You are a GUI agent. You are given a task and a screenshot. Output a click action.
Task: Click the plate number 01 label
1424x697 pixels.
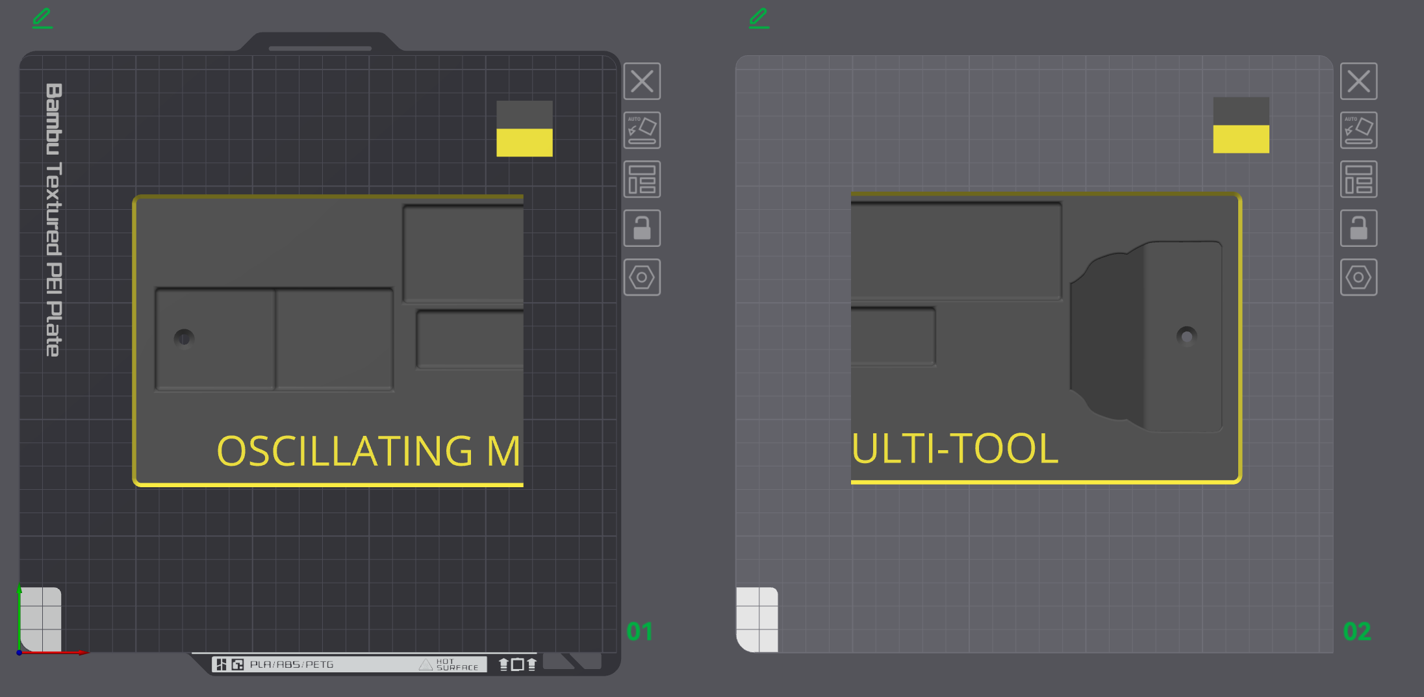[639, 631]
